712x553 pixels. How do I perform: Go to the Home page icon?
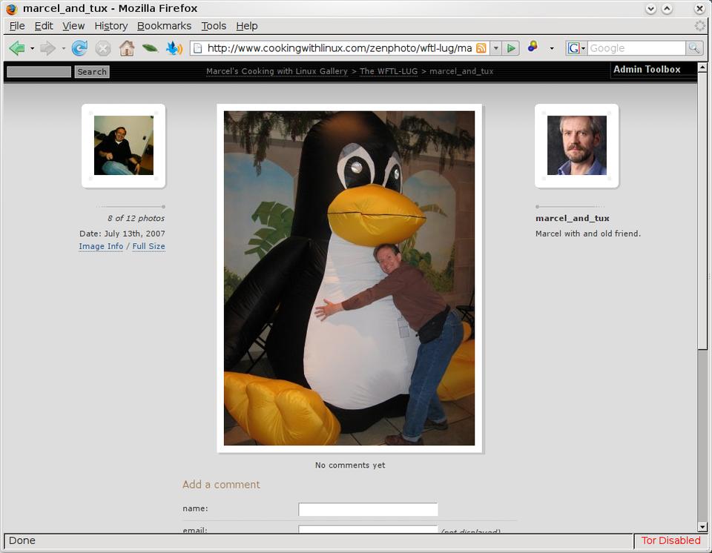[127, 48]
